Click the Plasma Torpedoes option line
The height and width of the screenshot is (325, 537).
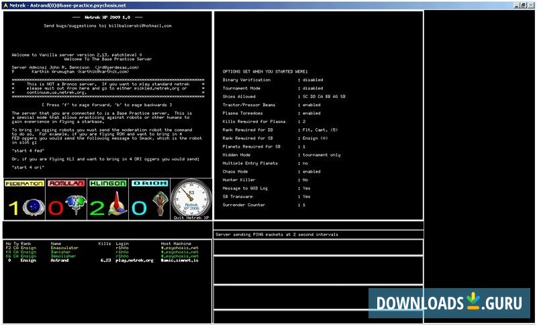pyautogui.click(x=272, y=113)
